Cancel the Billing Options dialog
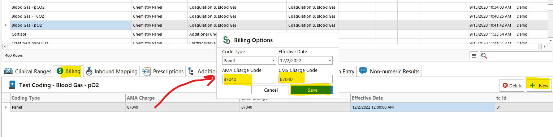 click(271, 90)
